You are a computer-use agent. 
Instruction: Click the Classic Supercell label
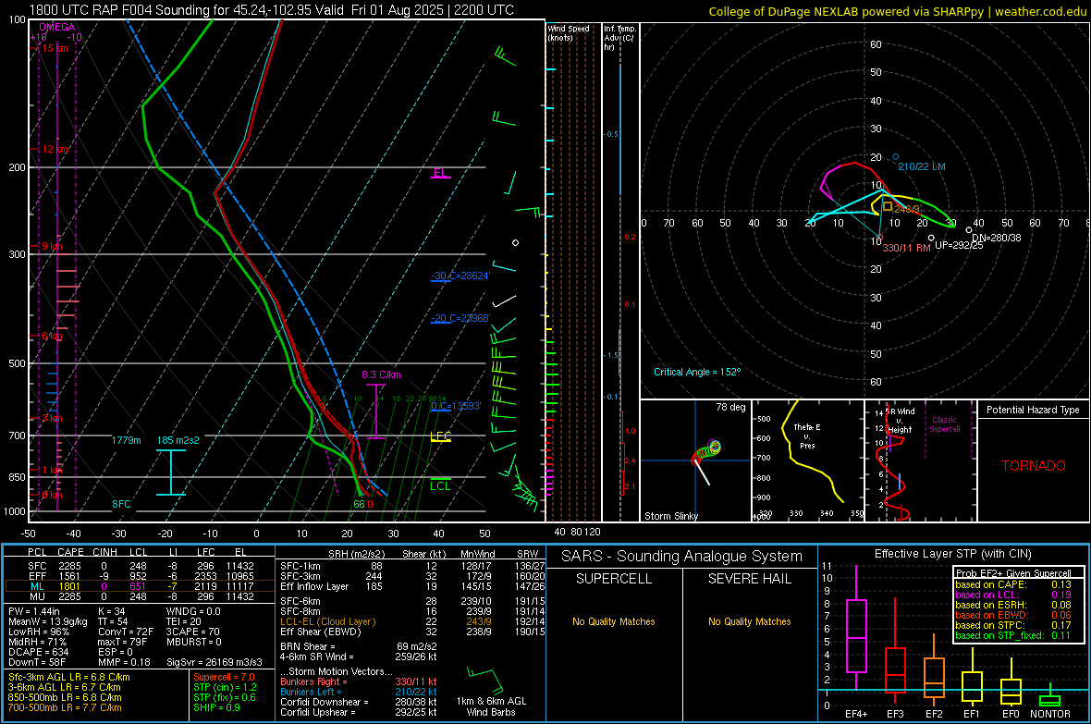pyautogui.click(x=944, y=424)
